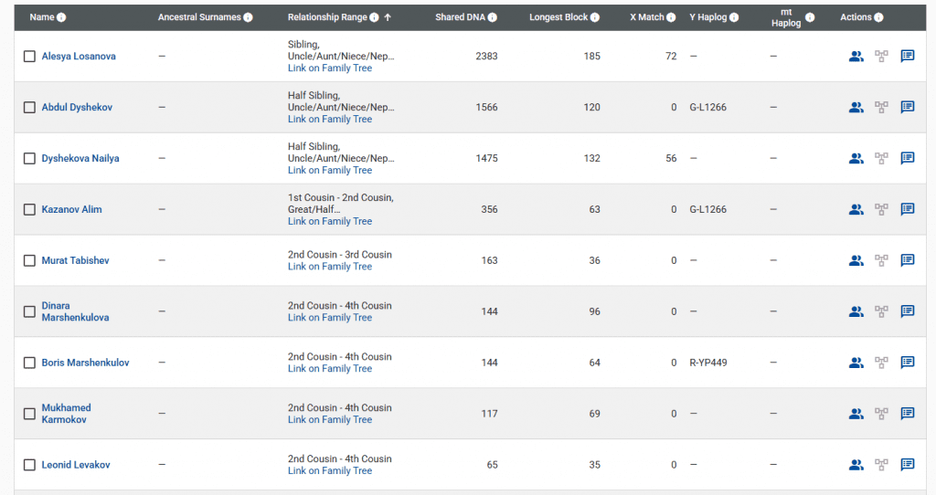
Task: Select the checkbox for Alesya Losanova
Action: pyautogui.click(x=29, y=57)
